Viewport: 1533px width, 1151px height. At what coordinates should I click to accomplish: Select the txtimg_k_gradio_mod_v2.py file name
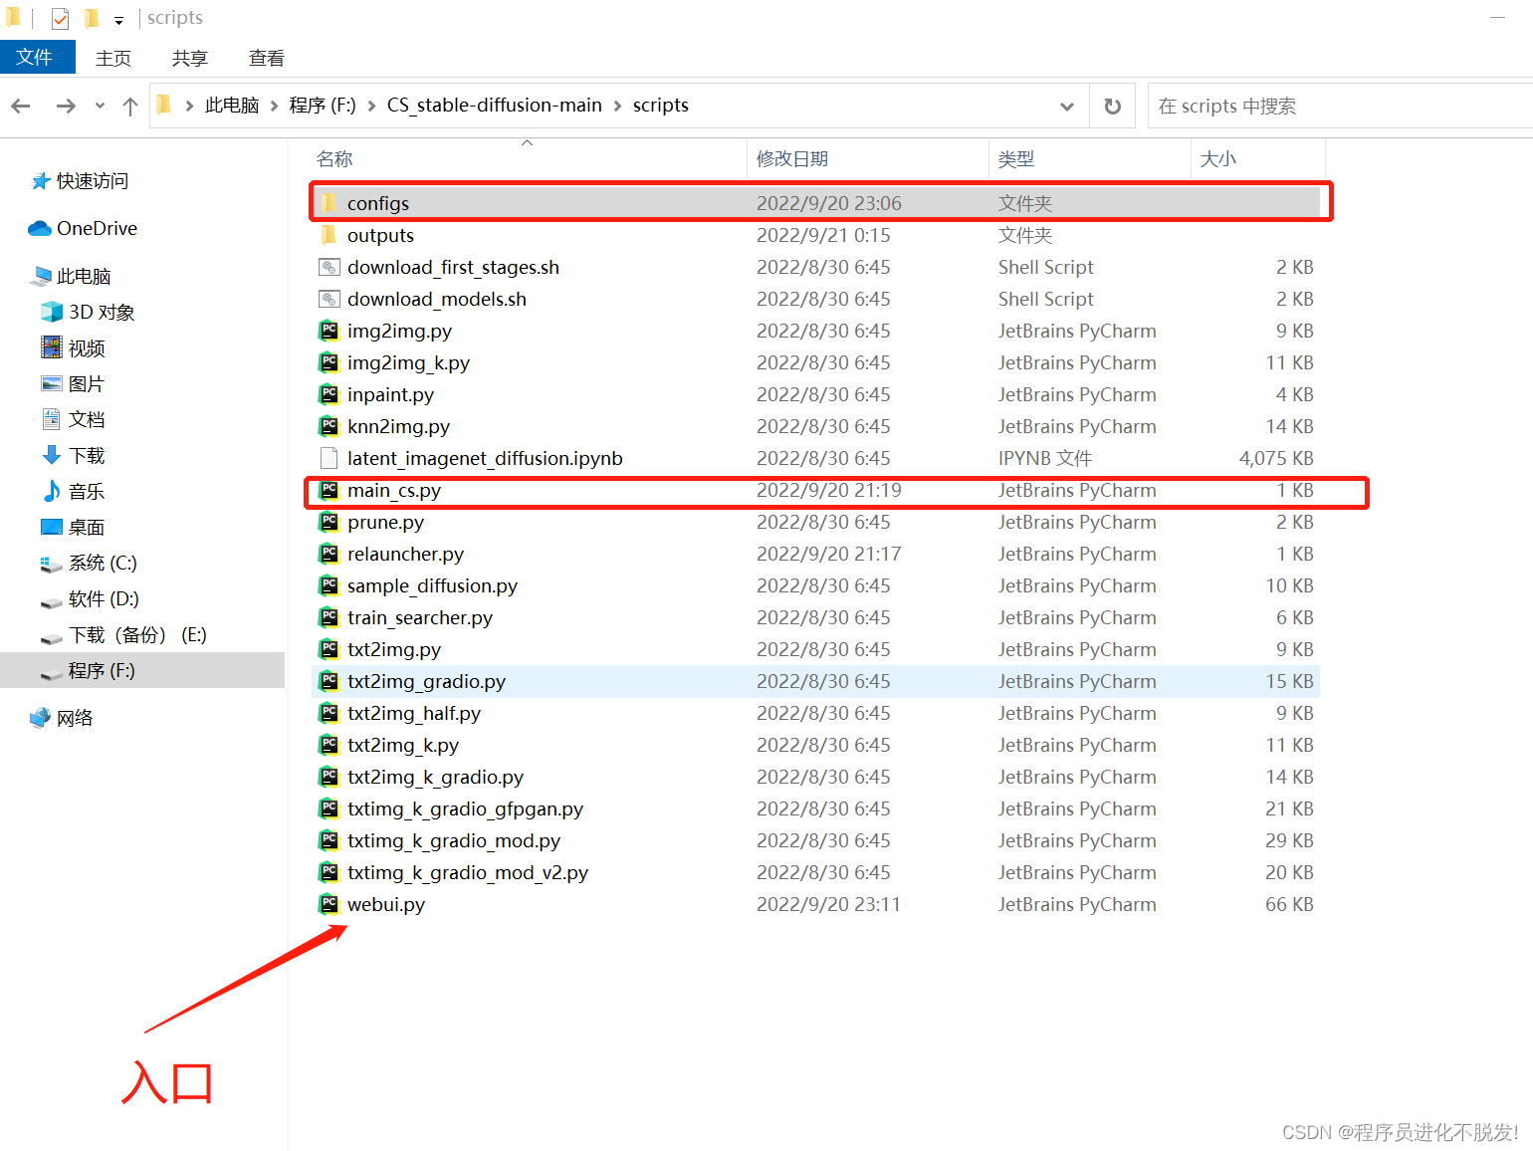(x=468, y=873)
